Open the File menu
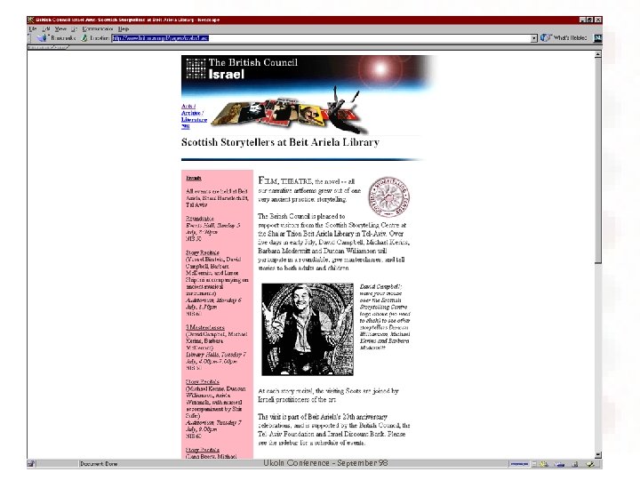 (33, 29)
